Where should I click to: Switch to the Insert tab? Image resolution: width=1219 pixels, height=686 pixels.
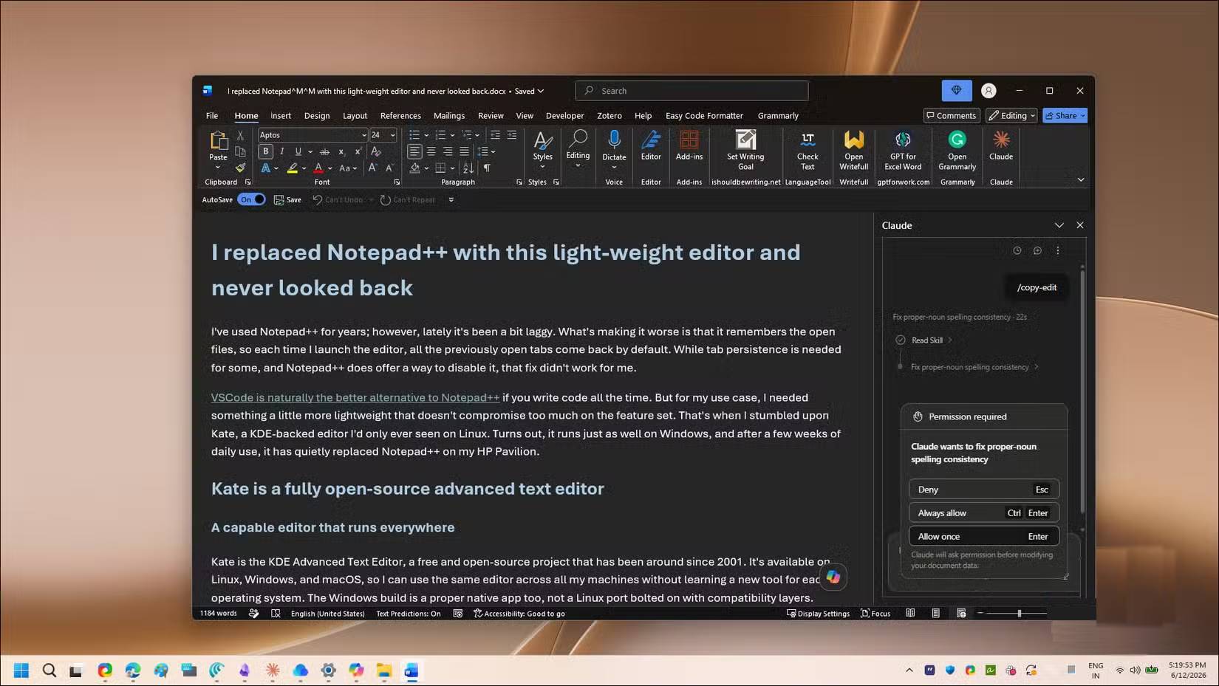(x=281, y=116)
